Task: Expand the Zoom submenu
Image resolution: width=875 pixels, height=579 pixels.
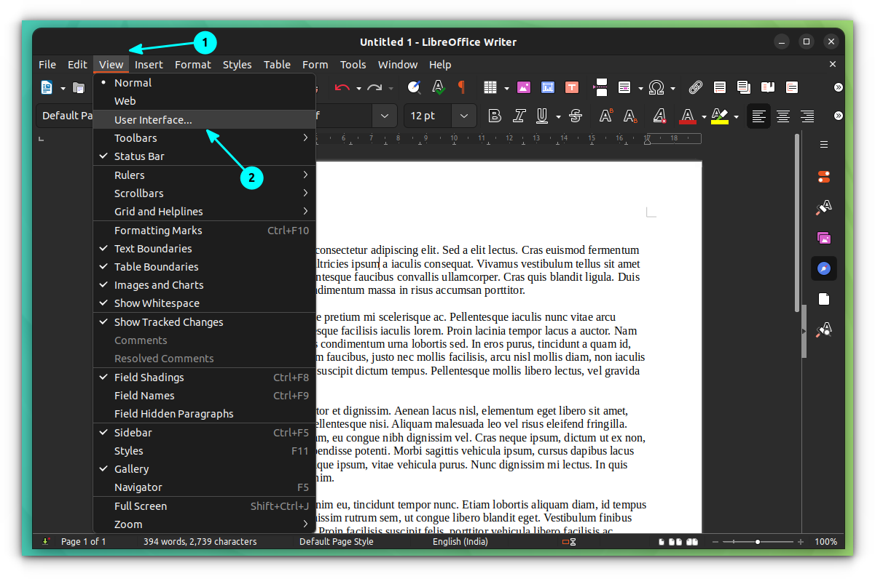Action: tap(204, 524)
